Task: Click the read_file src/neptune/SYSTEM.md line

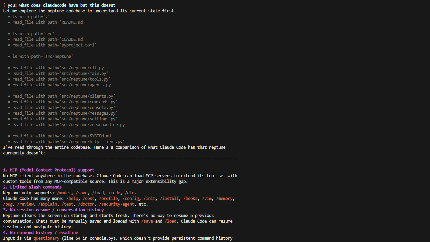Action: (x=63, y=136)
